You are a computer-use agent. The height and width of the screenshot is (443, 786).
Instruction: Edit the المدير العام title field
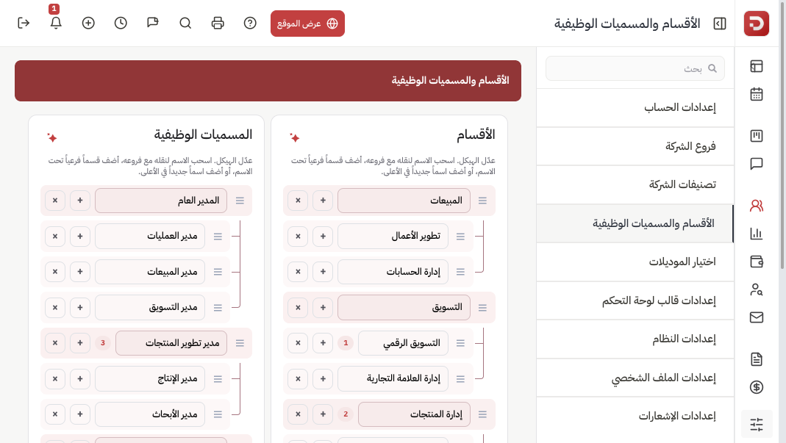coord(161,201)
